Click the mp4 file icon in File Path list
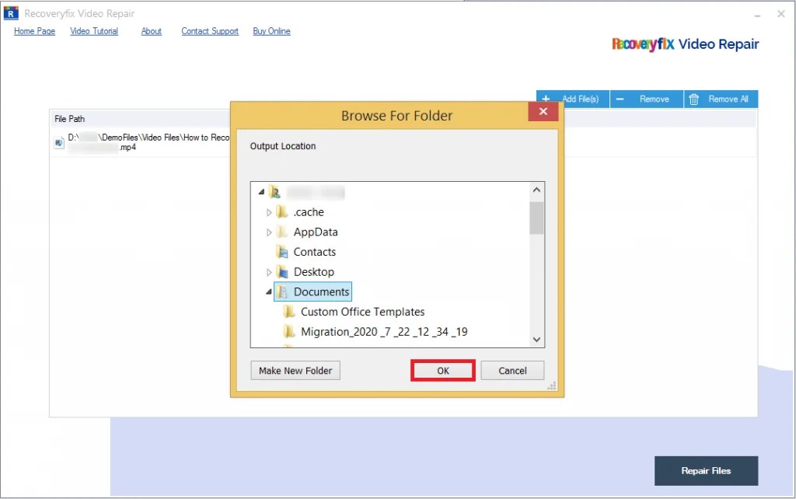Screen dimensions: 796x499 pyautogui.click(x=59, y=143)
